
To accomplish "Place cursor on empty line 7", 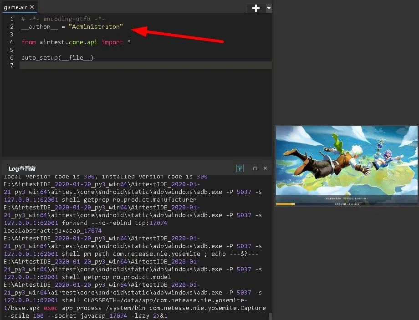I will pos(146,66).
